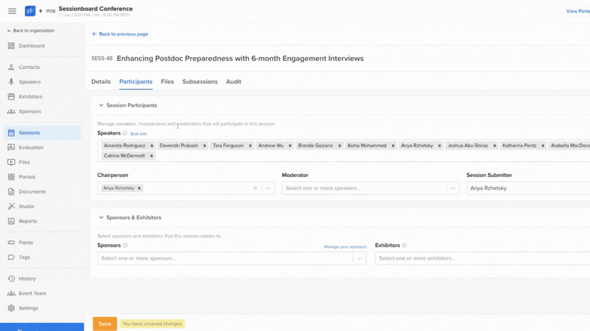Open Tags in the sidebar

[24, 257]
